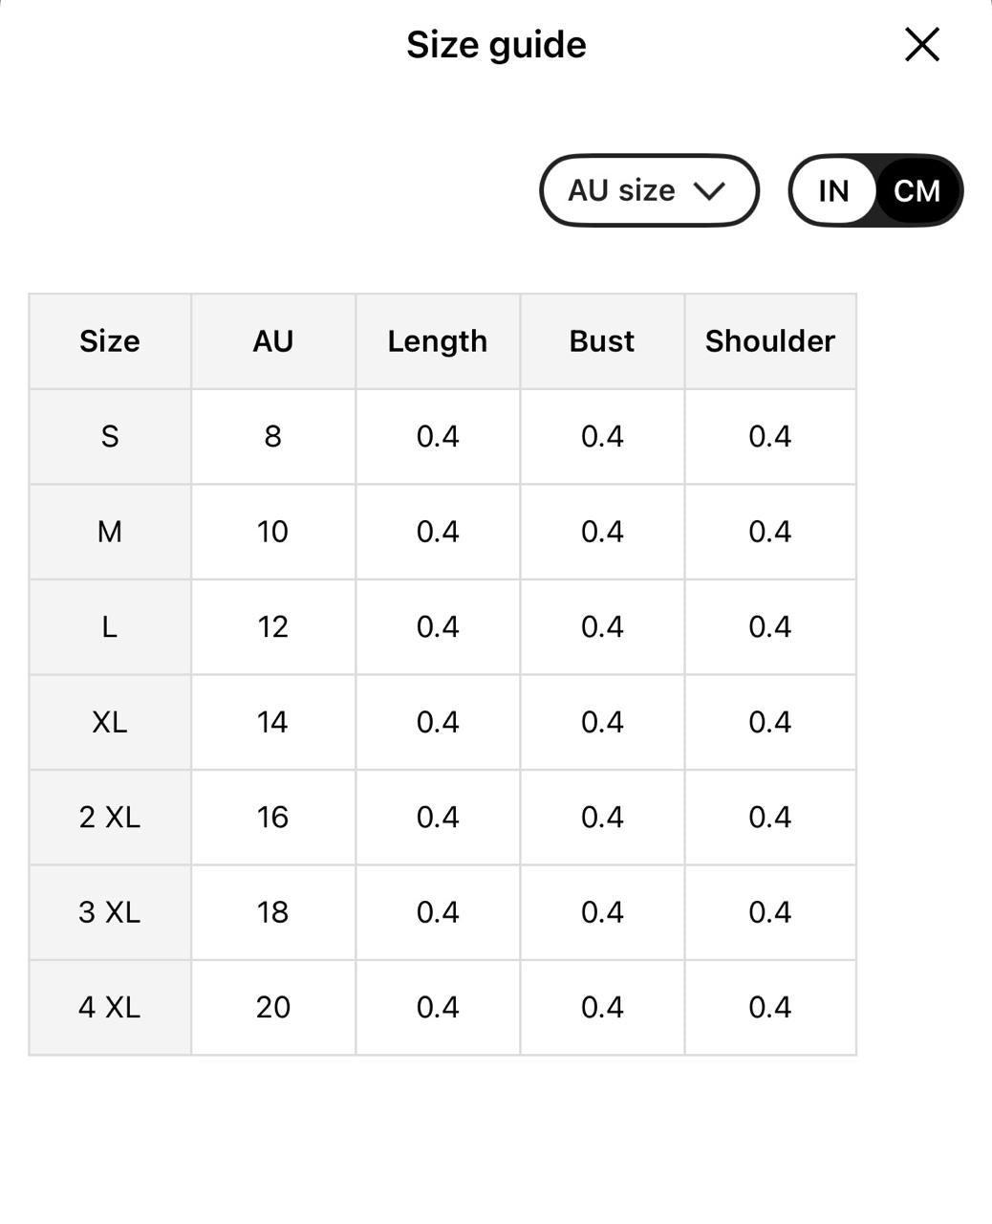Click the Size column header

click(x=110, y=341)
